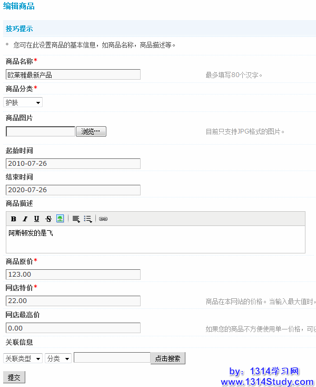Image resolution: width=316 pixels, height=387 pixels.
Task: Click the 网店特价 price field
Action: [x=73, y=301]
